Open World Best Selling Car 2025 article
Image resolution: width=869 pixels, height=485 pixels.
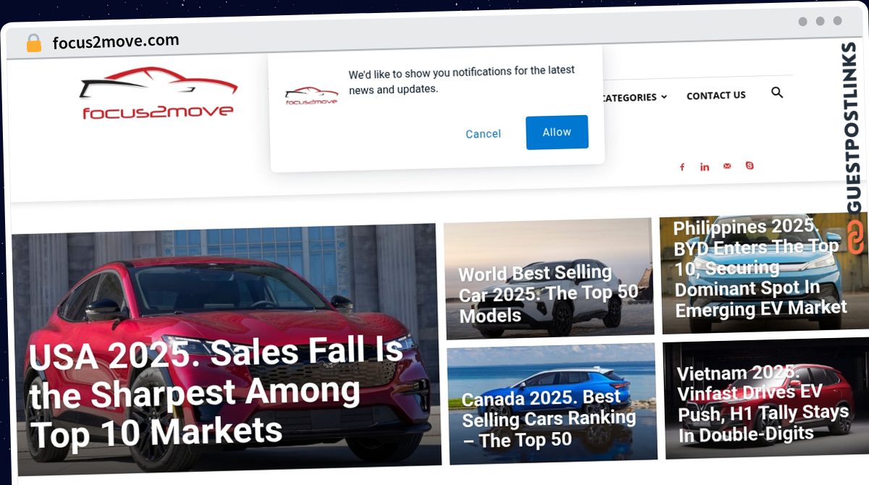[x=548, y=294]
